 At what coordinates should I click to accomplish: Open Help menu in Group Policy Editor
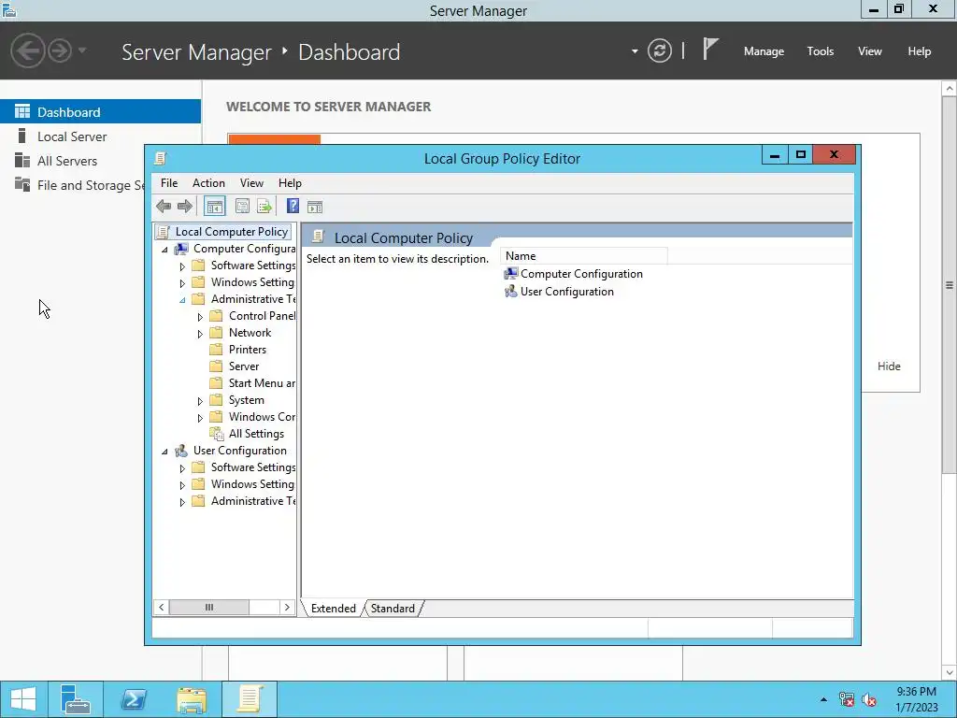coord(290,182)
